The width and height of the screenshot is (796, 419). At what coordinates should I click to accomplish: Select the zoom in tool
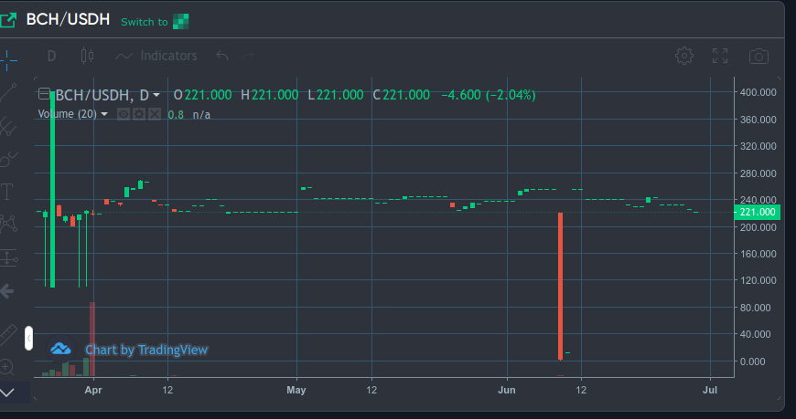click(6, 366)
